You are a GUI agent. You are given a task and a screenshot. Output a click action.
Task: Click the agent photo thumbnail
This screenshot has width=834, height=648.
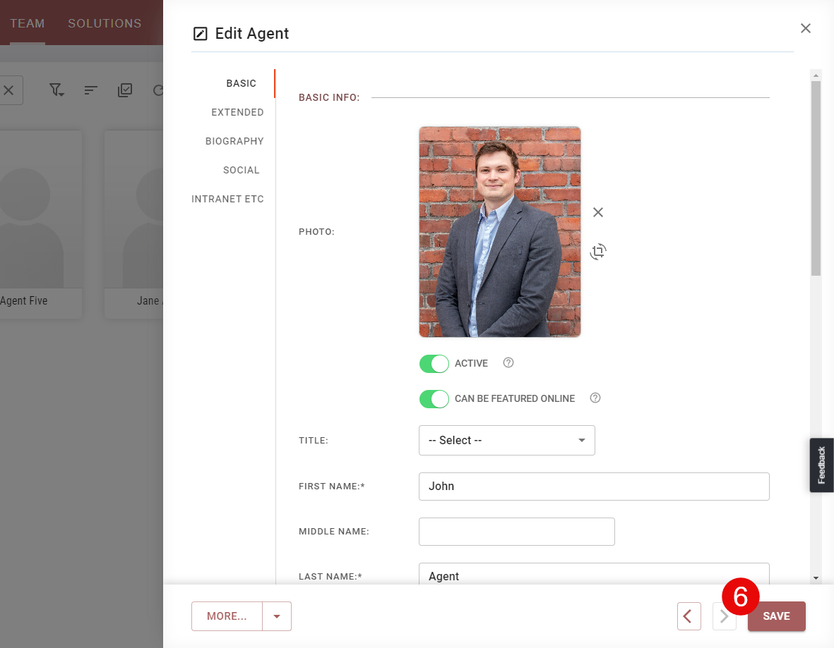tap(500, 231)
